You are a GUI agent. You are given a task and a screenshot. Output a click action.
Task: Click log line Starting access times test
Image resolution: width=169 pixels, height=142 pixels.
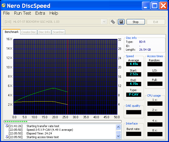click(x=42, y=137)
